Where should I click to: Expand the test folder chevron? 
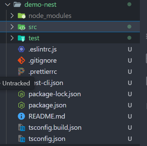12,38
